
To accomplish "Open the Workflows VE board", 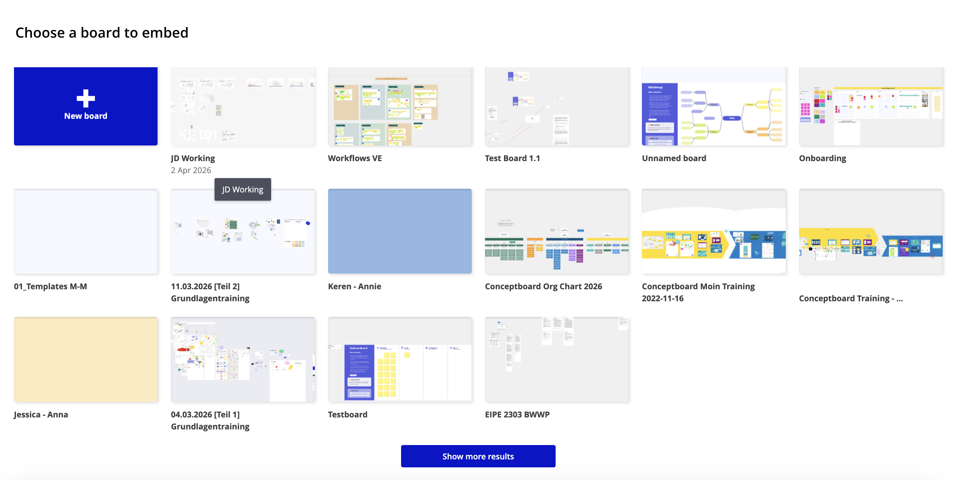I will (400, 107).
